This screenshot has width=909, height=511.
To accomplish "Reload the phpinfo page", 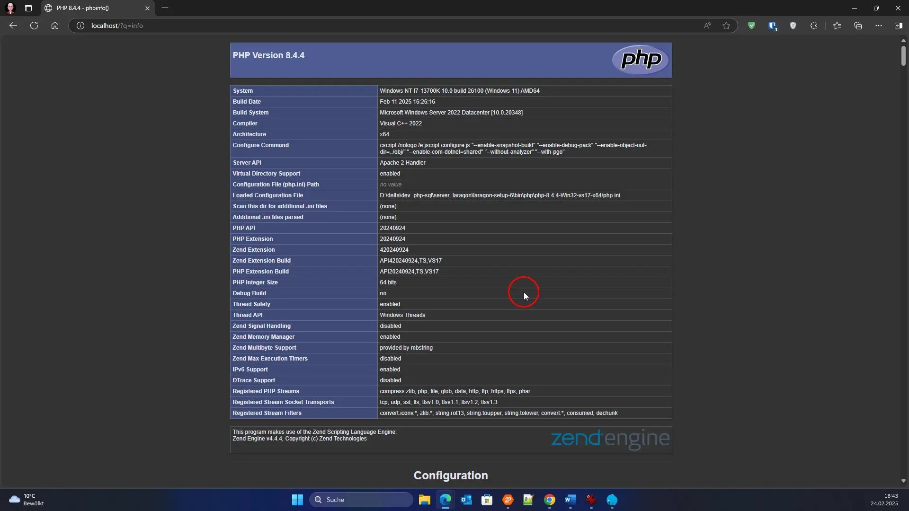I will (x=34, y=26).
